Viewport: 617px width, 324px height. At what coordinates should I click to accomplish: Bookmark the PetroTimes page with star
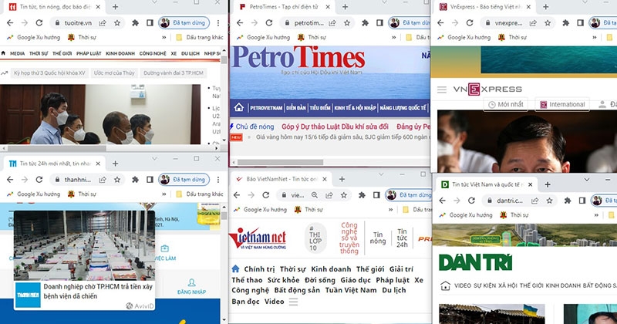coord(346,23)
